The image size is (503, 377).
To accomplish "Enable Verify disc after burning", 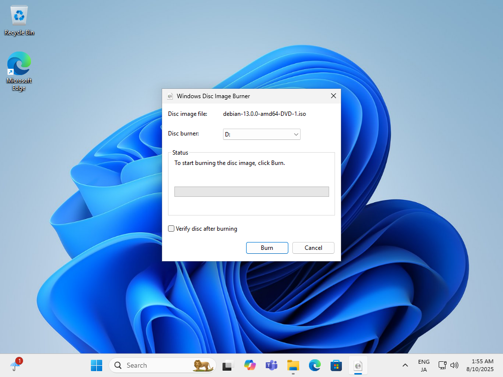I will point(171,229).
